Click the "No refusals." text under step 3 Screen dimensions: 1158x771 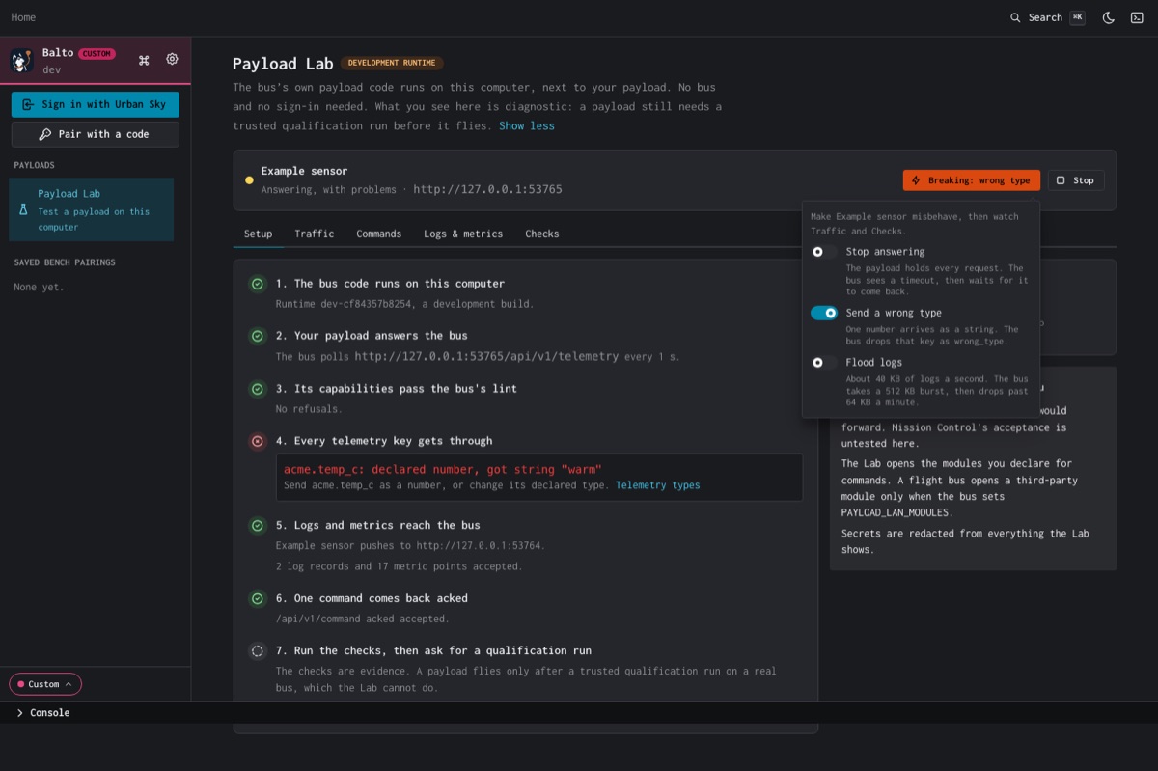click(x=311, y=409)
